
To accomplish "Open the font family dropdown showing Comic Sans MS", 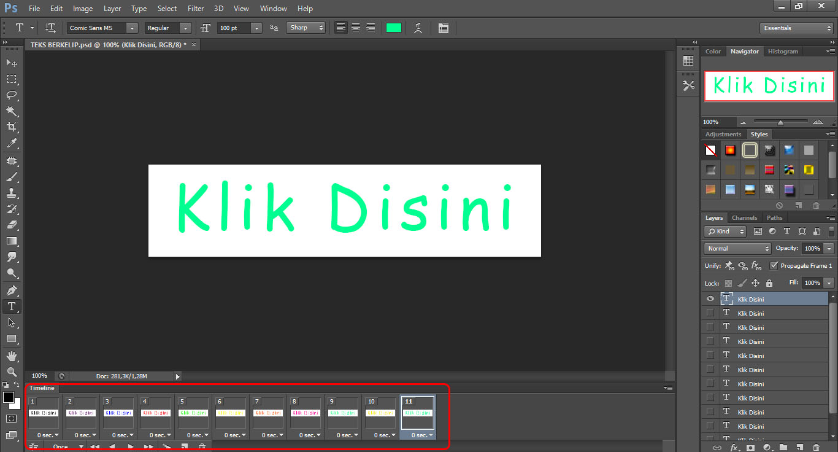I will pyautogui.click(x=131, y=28).
